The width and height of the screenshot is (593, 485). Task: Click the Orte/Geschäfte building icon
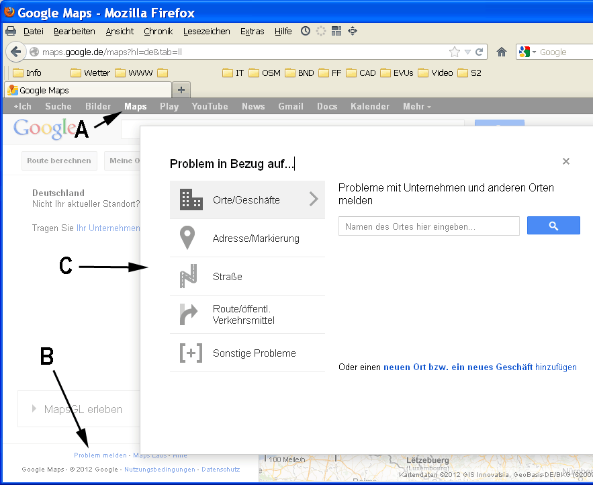(x=191, y=200)
